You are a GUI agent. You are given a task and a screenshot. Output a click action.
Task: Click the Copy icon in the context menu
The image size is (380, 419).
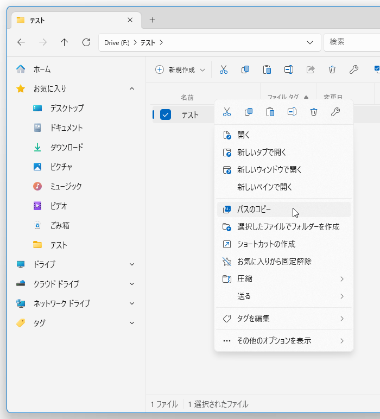(x=249, y=112)
